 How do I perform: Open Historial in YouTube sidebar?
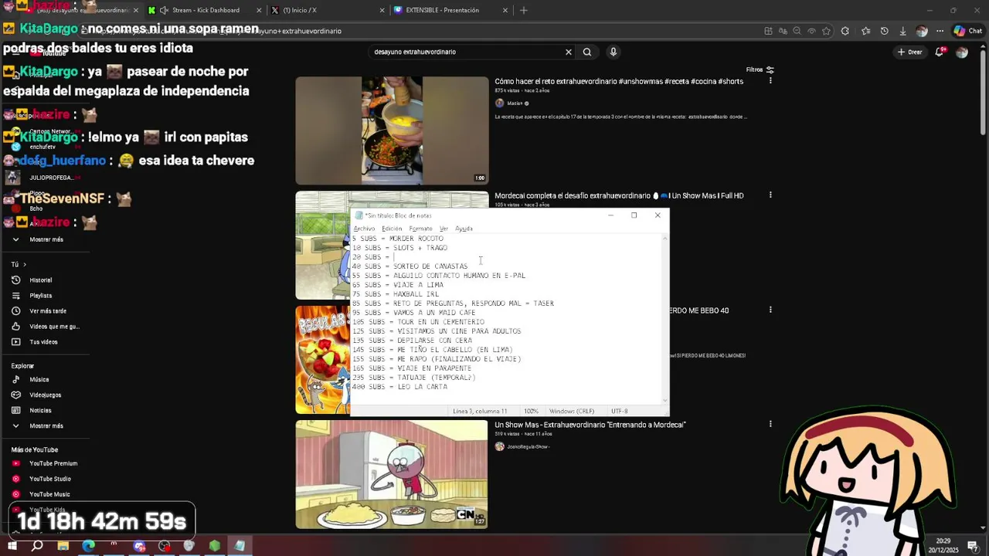41,280
